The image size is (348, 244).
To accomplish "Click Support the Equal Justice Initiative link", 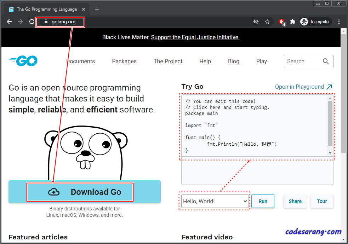I will [195, 37].
